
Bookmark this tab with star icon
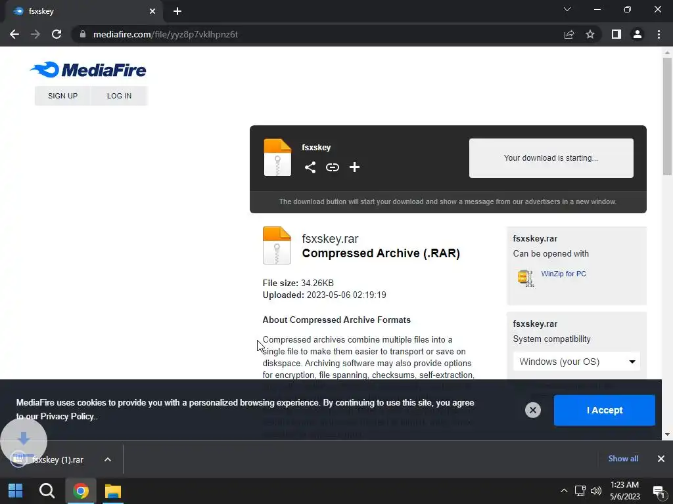(x=590, y=34)
